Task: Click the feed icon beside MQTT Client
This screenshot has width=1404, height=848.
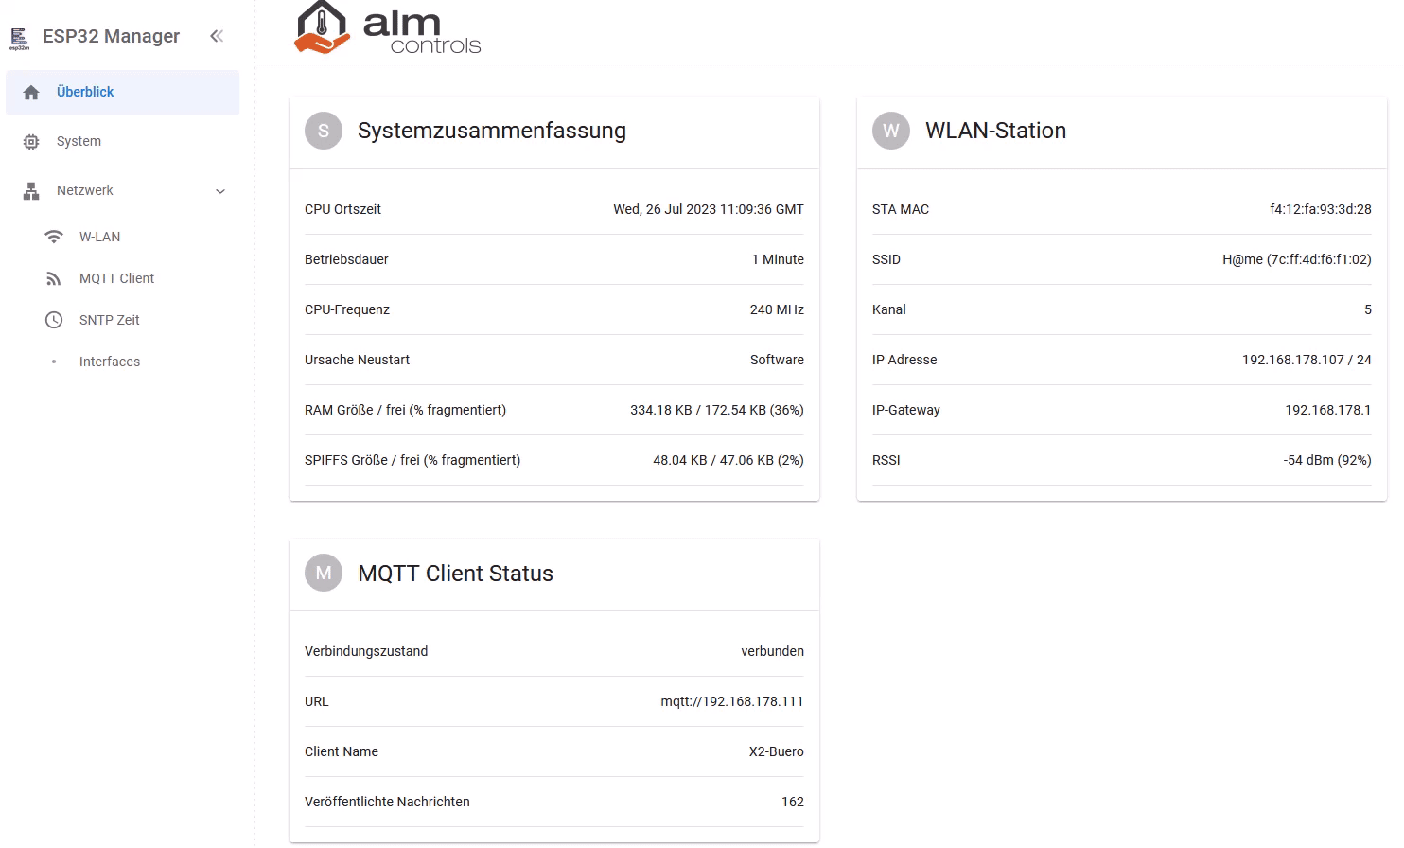Action: pyautogui.click(x=54, y=278)
